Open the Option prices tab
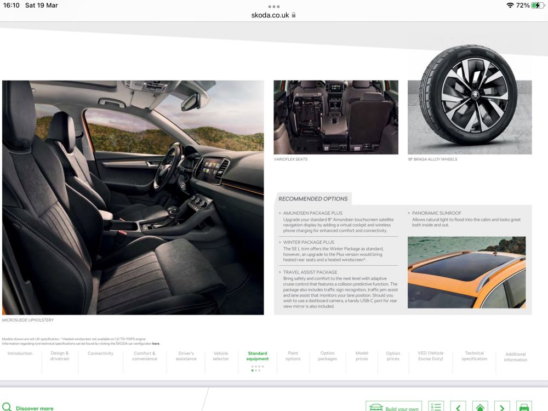This screenshot has width=548, height=411. click(x=393, y=356)
